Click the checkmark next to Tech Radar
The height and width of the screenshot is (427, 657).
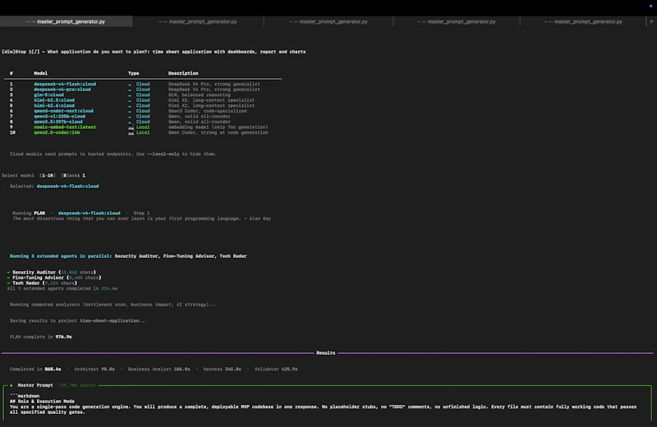point(8,283)
